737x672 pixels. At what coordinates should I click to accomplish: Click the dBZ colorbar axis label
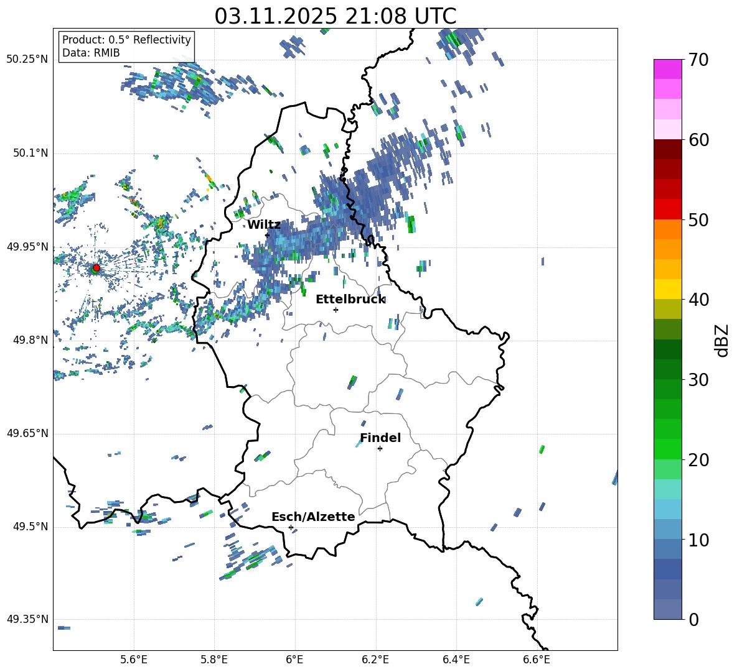723,340
